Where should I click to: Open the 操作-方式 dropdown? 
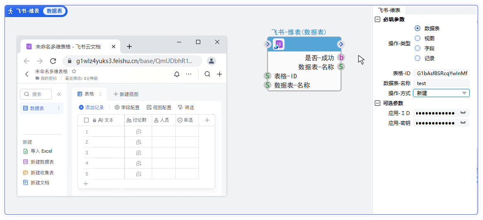pyautogui.click(x=441, y=93)
